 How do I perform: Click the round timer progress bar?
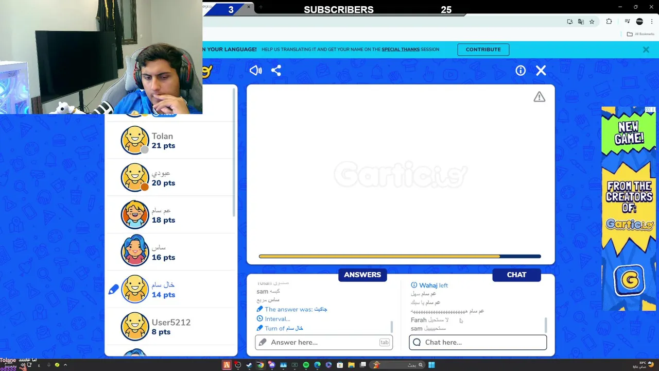pos(400,256)
